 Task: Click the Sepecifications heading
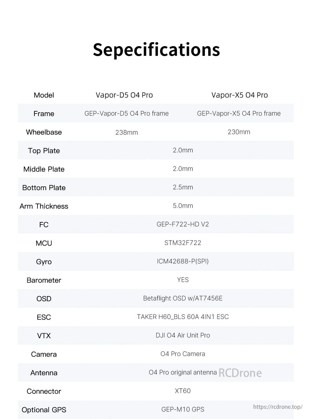(x=156, y=49)
